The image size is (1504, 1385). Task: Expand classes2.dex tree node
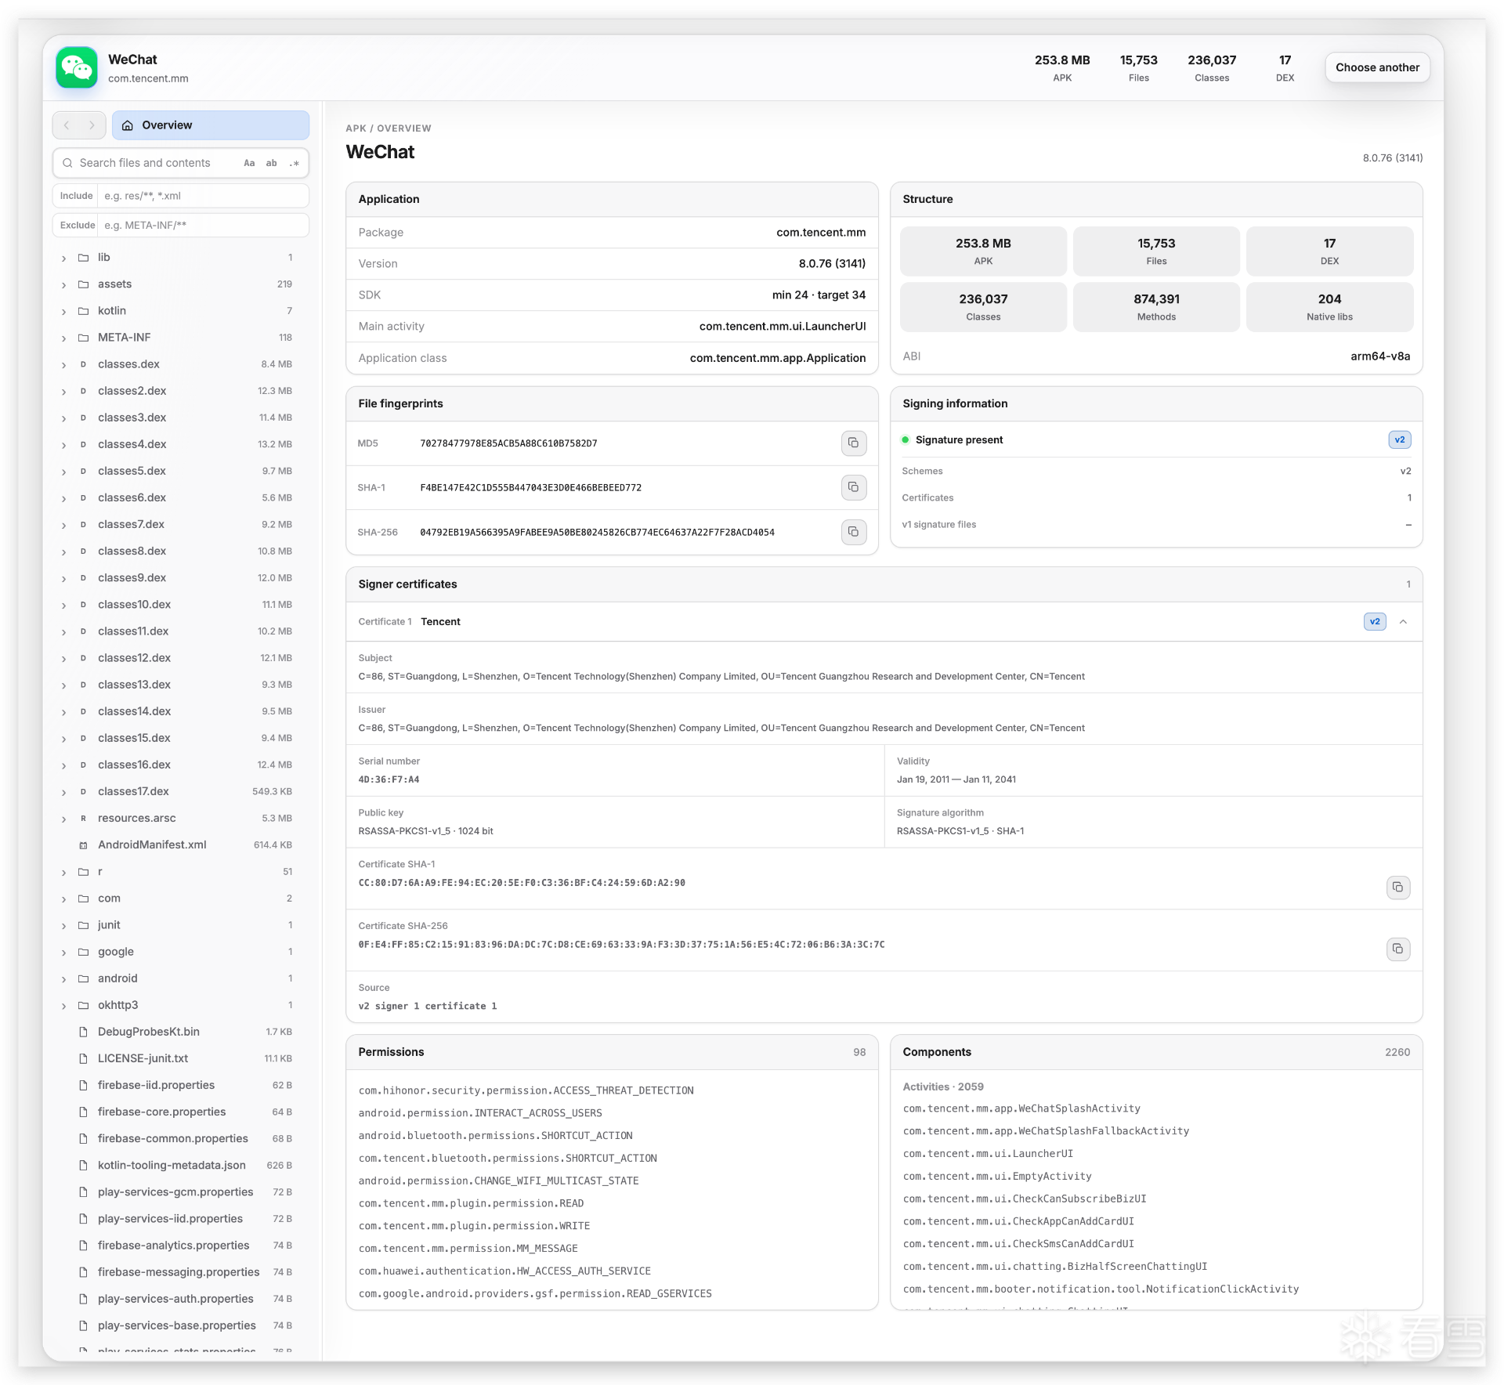[63, 391]
